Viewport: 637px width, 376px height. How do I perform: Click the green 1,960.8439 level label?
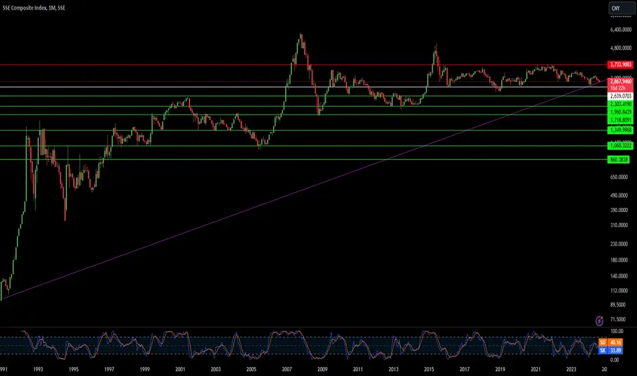pyautogui.click(x=621, y=112)
